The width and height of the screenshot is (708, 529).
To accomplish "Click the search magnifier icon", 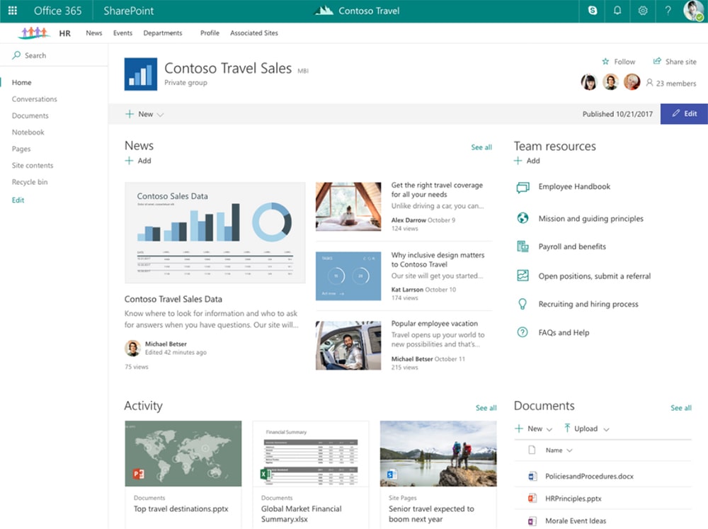I will [16, 55].
